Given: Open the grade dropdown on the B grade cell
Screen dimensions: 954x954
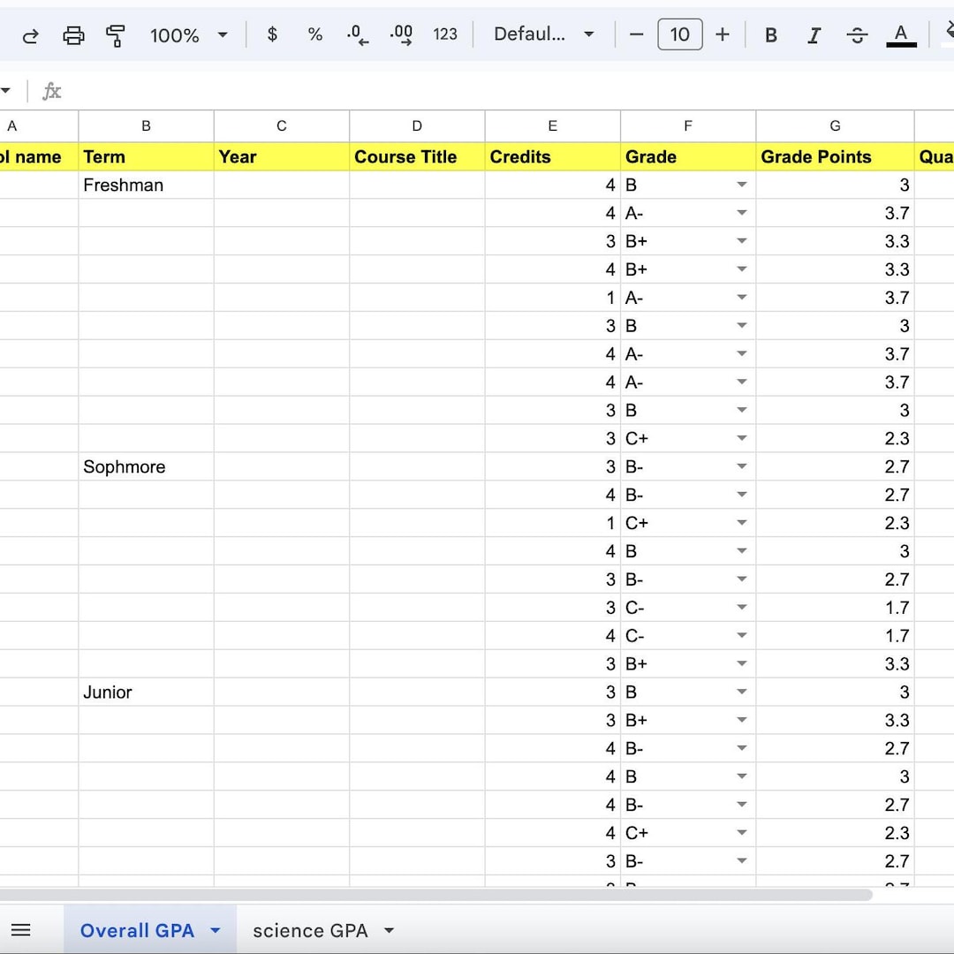Looking at the screenshot, I should point(743,185).
